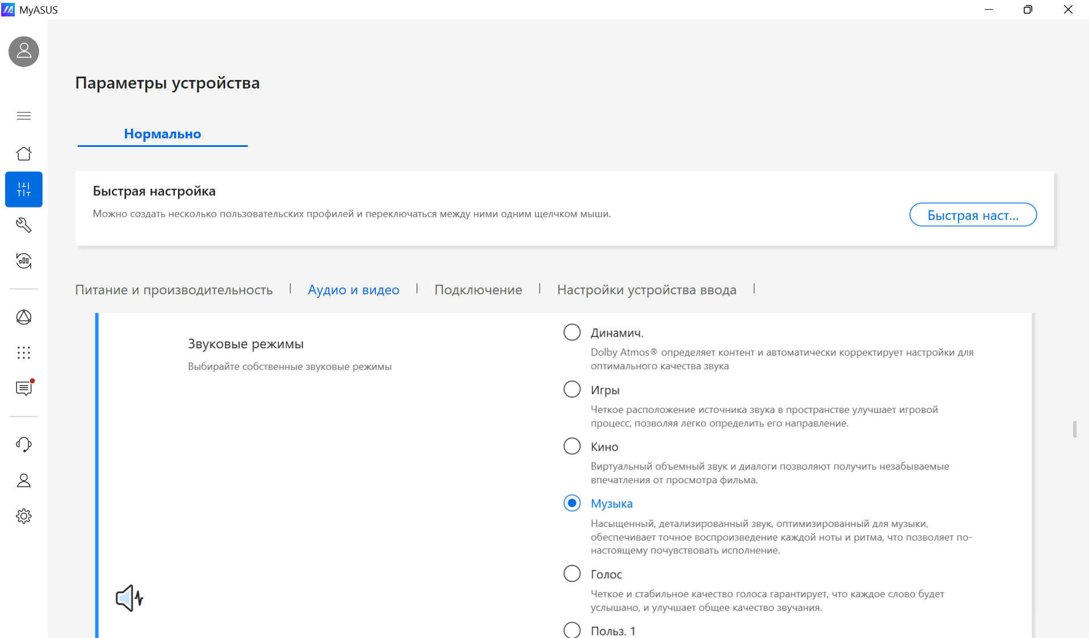The height and width of the screenshot is (638, 1089).
Task: Open the wrench customer support tools icon
Action: 24,225
